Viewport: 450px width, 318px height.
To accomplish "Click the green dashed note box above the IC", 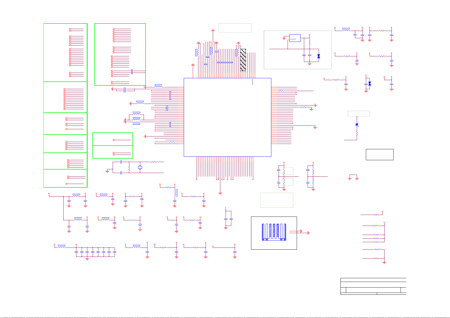I will [235, 28].
